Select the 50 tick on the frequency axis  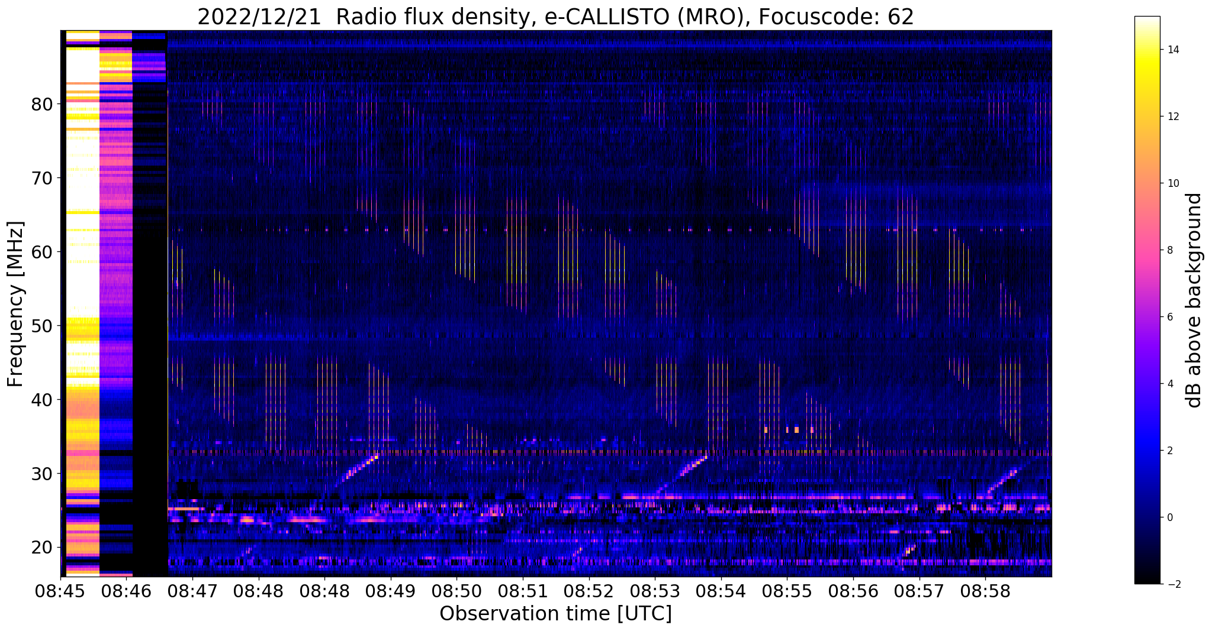coord(42,326)
